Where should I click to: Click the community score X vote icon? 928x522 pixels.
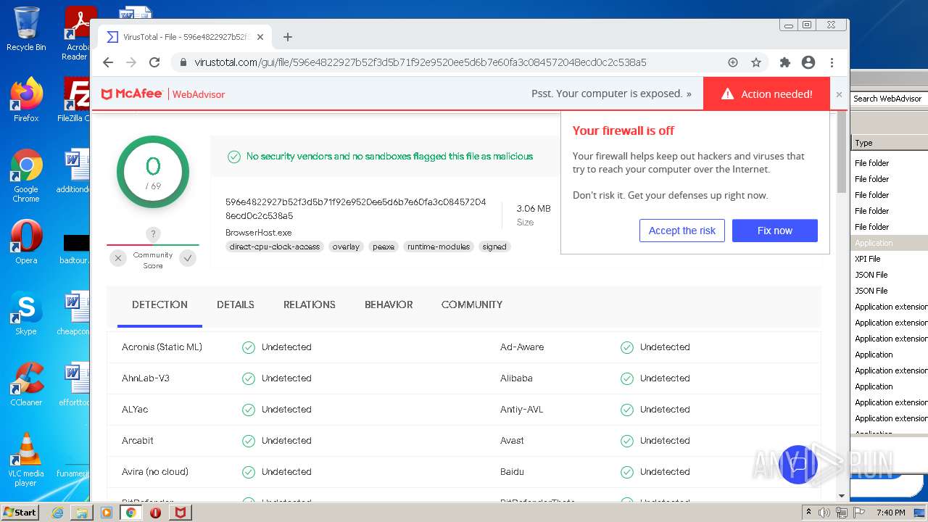[118, 258]
